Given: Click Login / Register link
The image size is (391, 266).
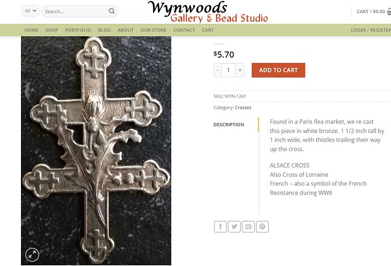Looking at the screenshot, I should [x=371, y=30].
